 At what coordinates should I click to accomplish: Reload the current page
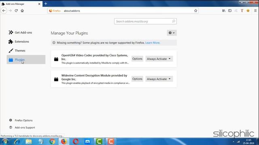tap(16, 11)
